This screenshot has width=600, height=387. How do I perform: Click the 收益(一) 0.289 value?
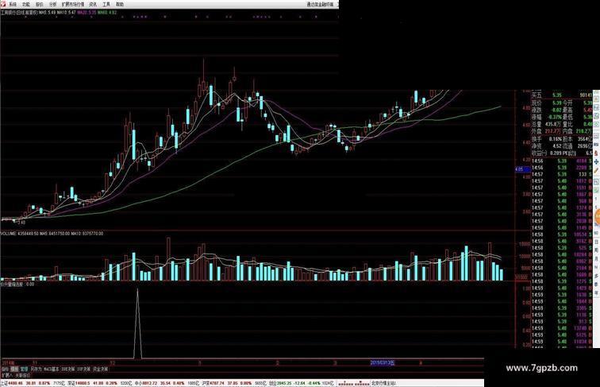(x=556, y=153)
